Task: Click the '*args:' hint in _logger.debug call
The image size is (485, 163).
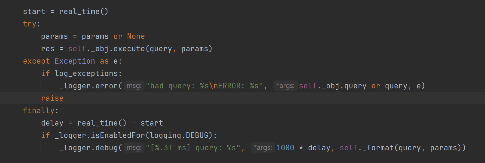Action: 263,148
